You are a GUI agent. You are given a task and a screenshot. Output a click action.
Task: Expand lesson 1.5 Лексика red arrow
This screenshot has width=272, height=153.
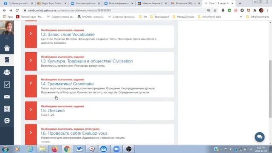click(x=31, y=110)
